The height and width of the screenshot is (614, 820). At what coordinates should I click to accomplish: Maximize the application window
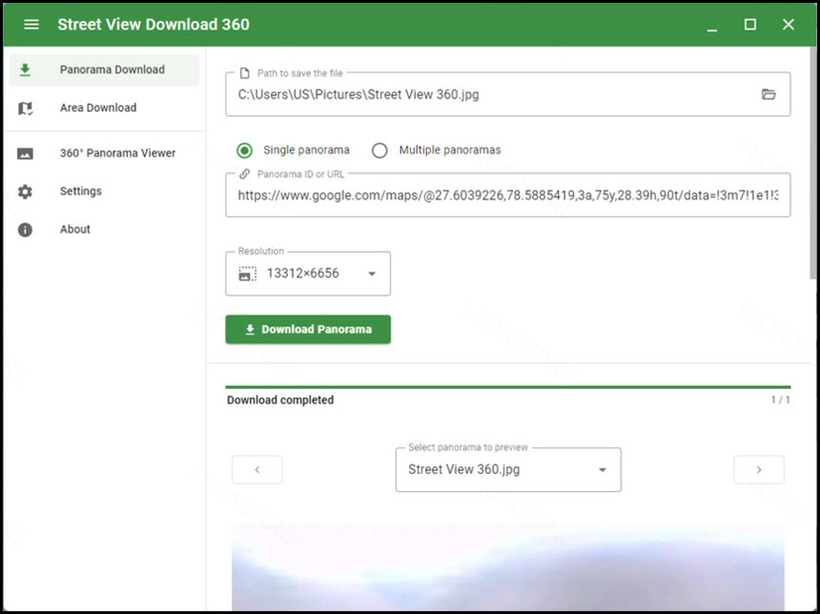pos(750,25)
